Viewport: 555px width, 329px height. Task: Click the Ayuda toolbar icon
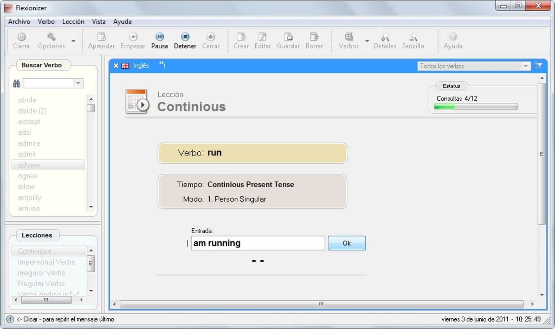click(x=453, y=37)
